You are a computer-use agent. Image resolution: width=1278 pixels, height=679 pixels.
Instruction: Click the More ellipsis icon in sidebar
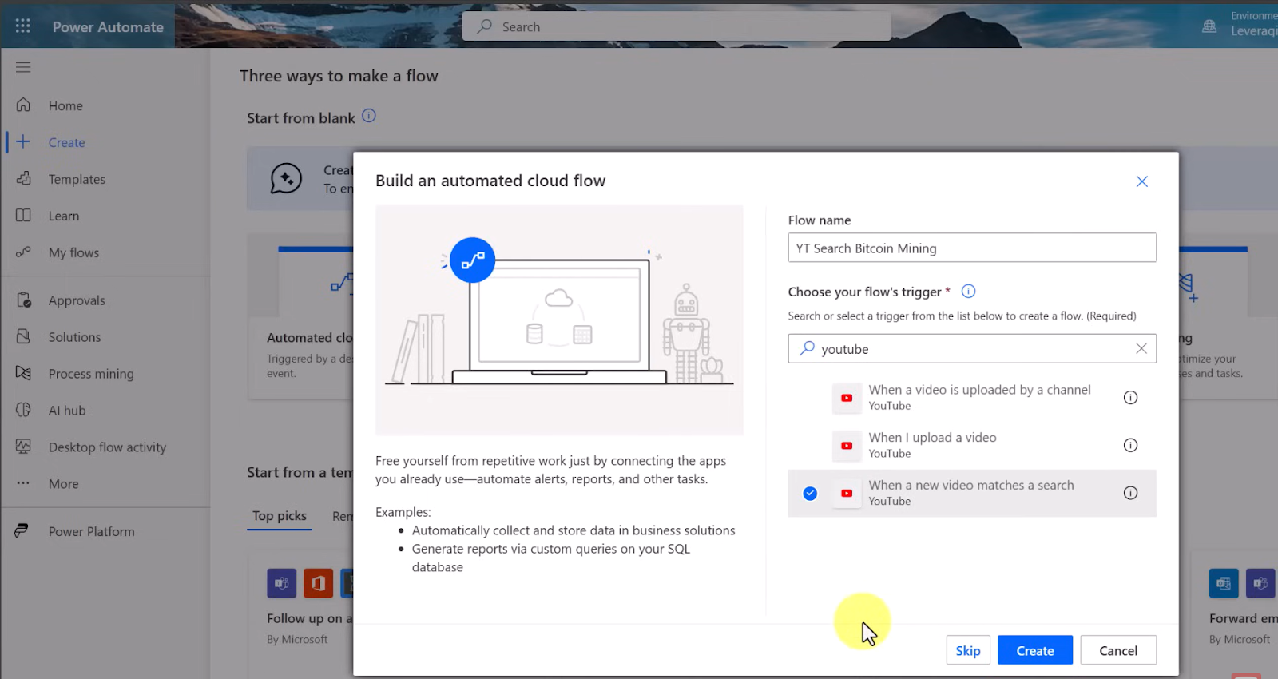point(23,483)
